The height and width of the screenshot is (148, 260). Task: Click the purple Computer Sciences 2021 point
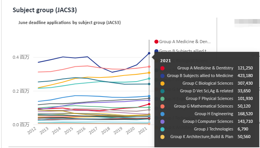[149, 100]
